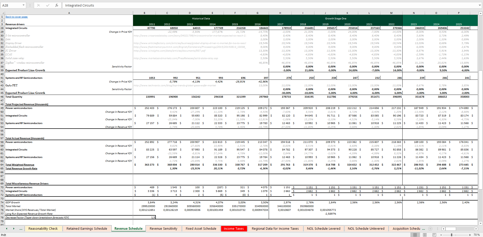
Task: Open the marketsandmarkets.com solid-state-relay URL
Action: (x=176, y=58)
